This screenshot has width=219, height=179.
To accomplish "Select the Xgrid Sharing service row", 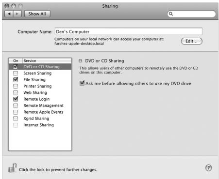I will [x=40, y=119].
